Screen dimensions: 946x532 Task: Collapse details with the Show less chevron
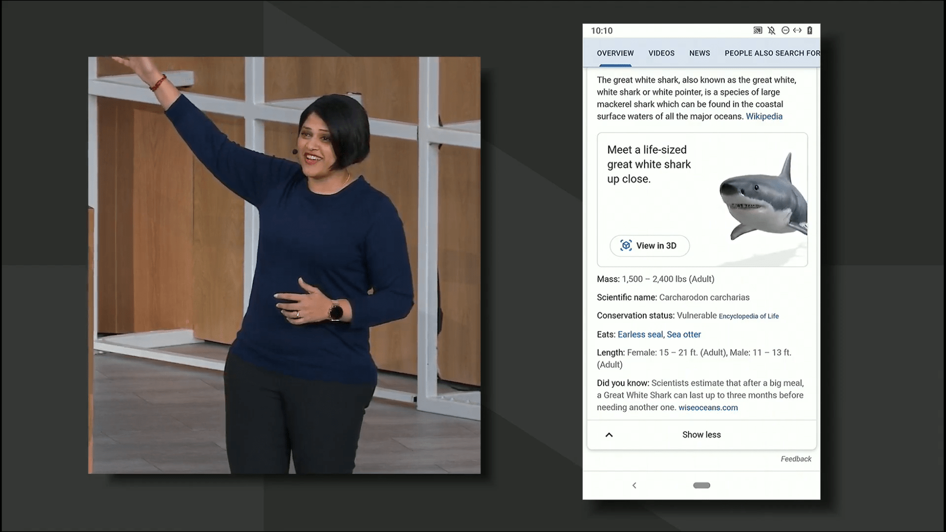(609, 434)
